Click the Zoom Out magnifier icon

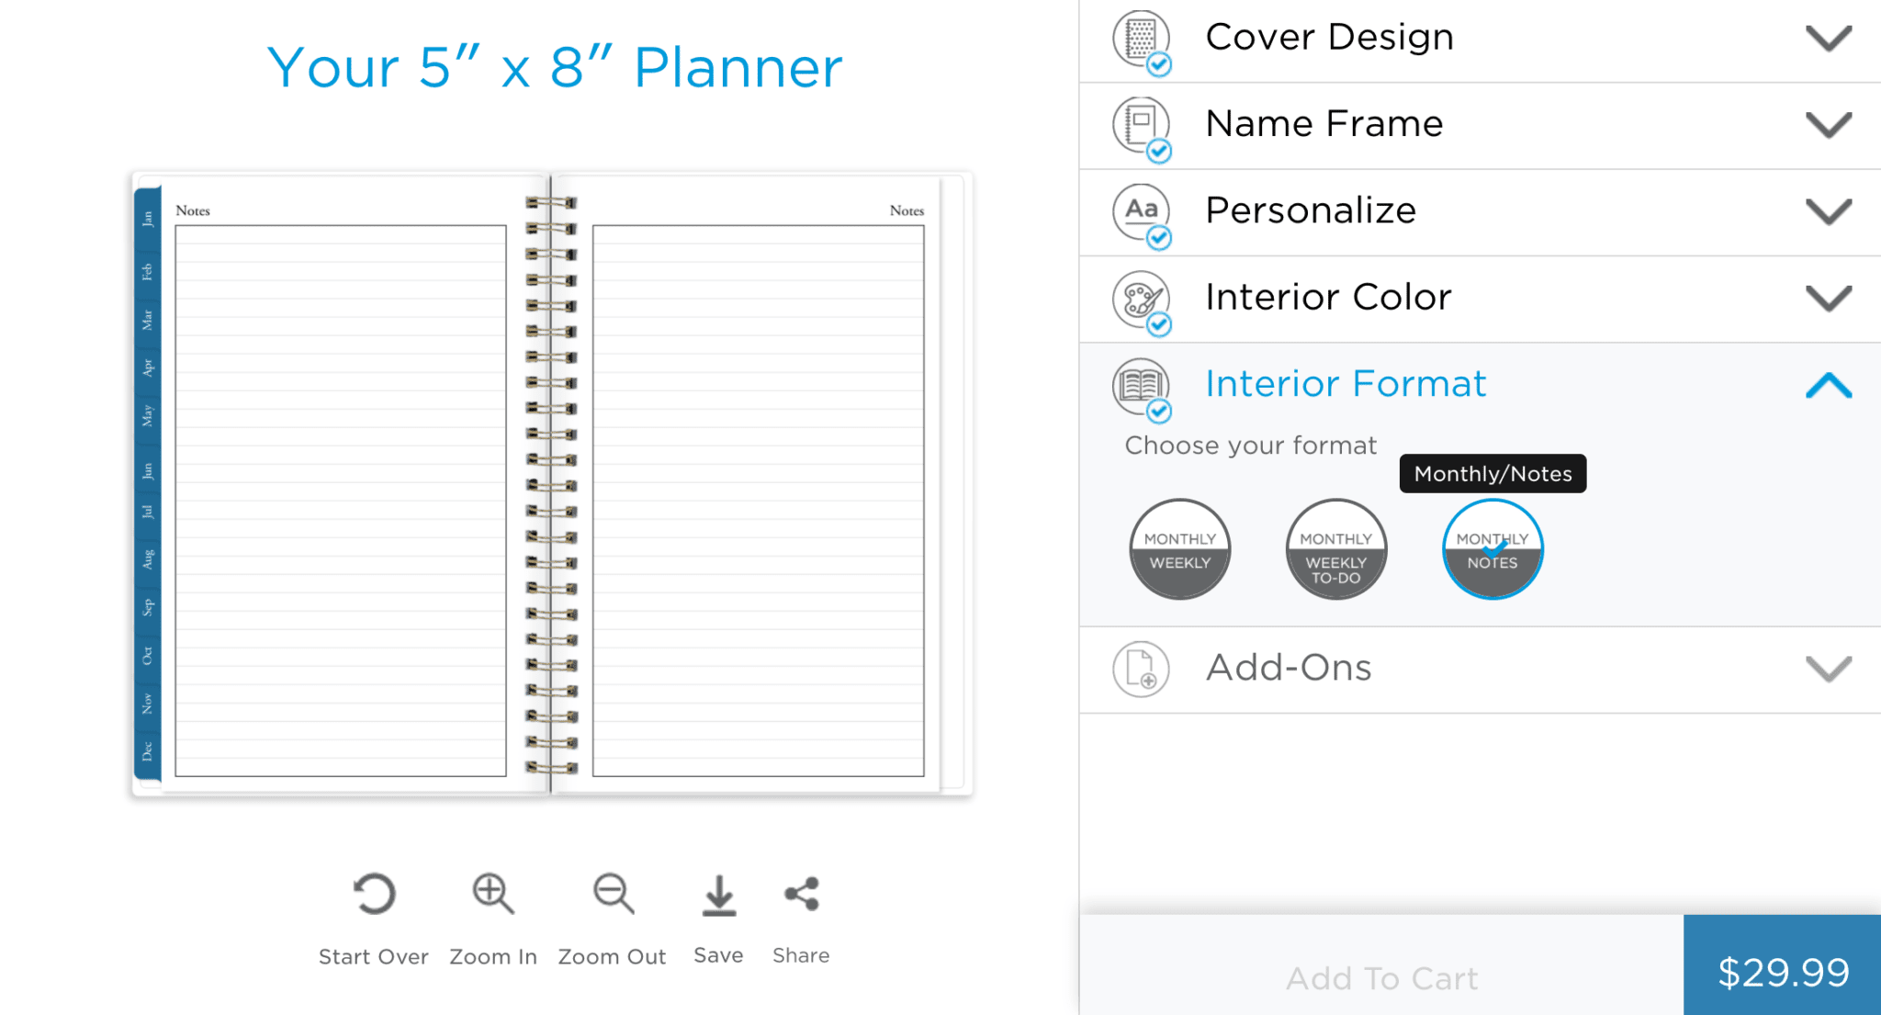tap(613, 894)
